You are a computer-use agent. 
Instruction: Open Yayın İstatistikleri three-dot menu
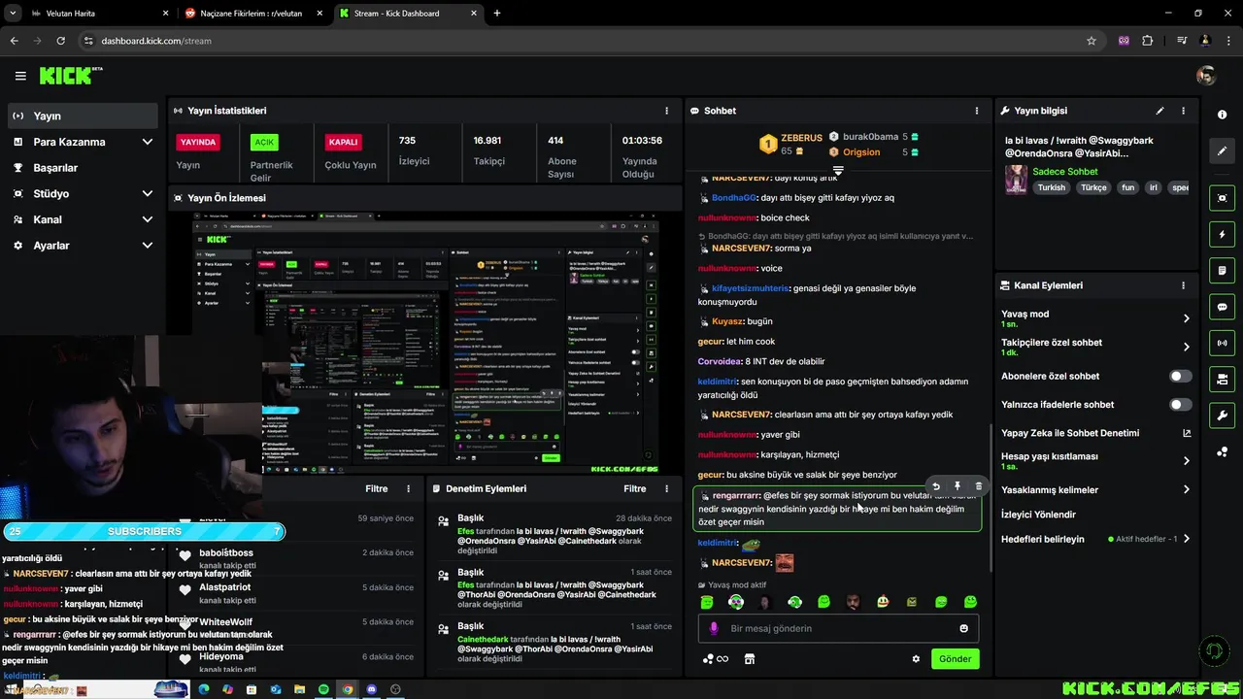click(666, 111)
